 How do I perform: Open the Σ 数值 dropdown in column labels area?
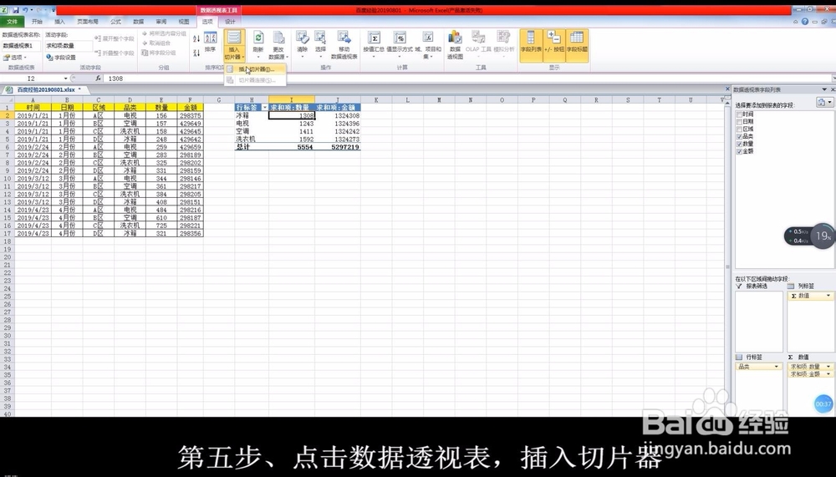(x=828, y=295)
